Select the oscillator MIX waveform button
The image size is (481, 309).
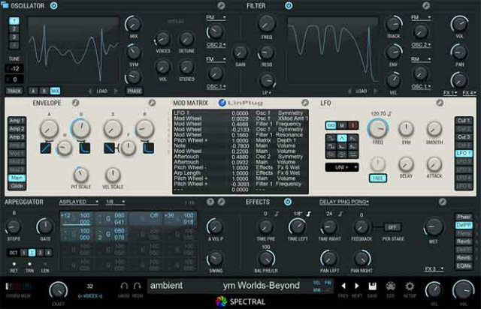pos(55,91)
